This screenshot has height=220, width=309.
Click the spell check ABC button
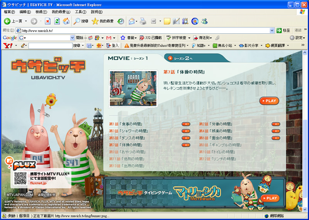177,38
